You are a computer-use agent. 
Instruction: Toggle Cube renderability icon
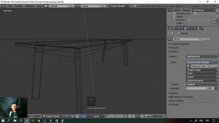[215, 23]
